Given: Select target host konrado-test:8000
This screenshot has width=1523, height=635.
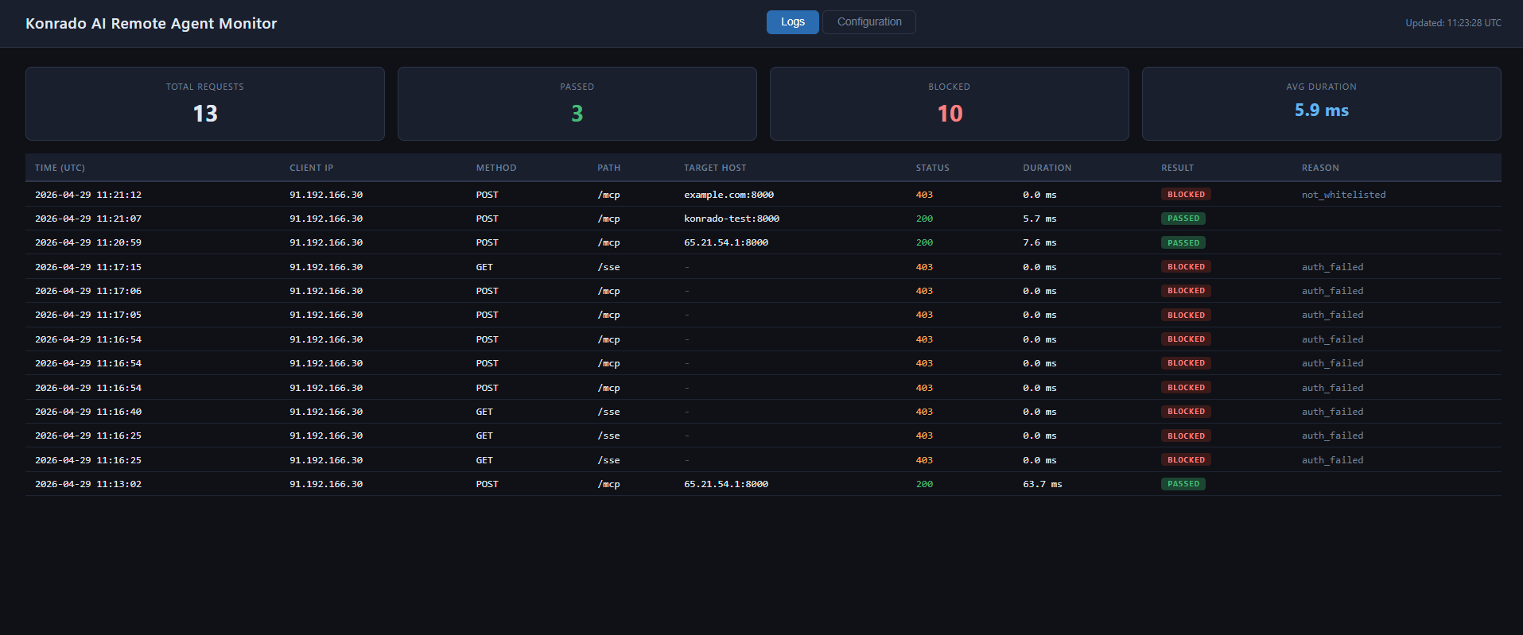Looking at the screenshot, I should [x=732, y=219].
